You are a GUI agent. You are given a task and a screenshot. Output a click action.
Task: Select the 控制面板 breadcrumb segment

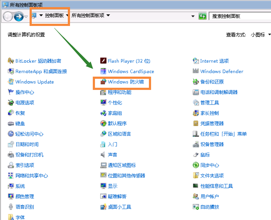[54, 15]
